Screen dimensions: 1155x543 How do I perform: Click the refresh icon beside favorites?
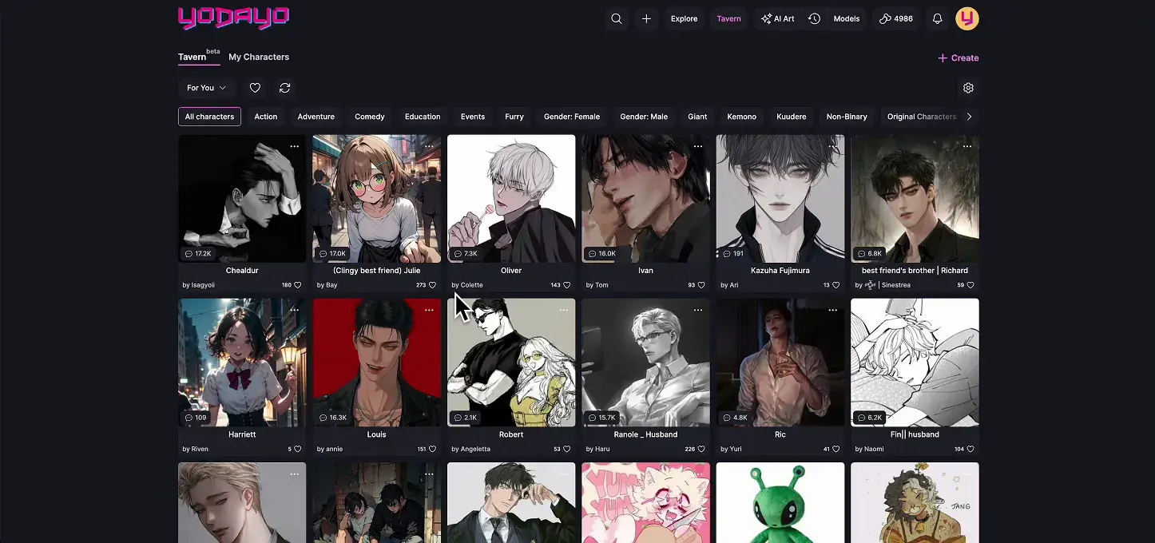(x=284, y=88)
